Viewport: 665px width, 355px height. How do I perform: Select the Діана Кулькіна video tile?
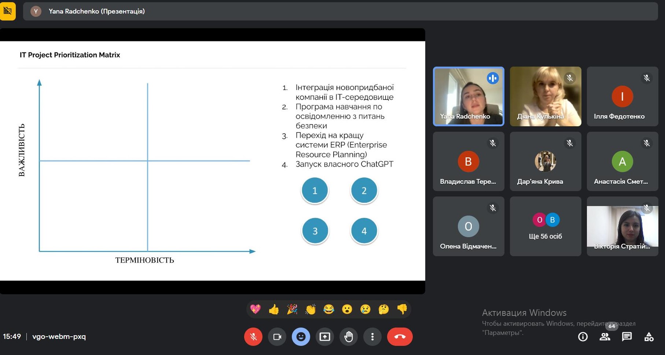(x=545, y=96)
